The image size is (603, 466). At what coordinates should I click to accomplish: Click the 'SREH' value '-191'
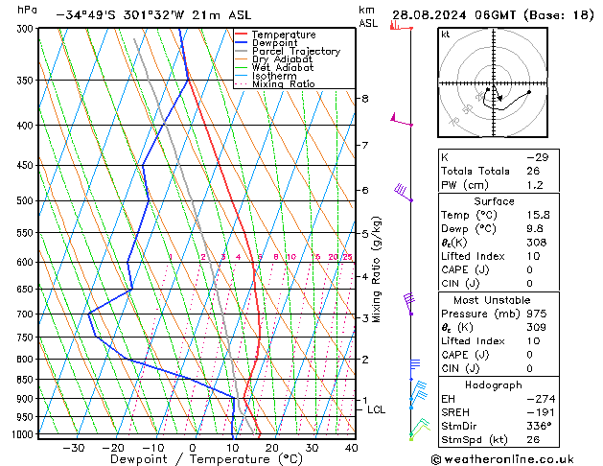[541, 412]
